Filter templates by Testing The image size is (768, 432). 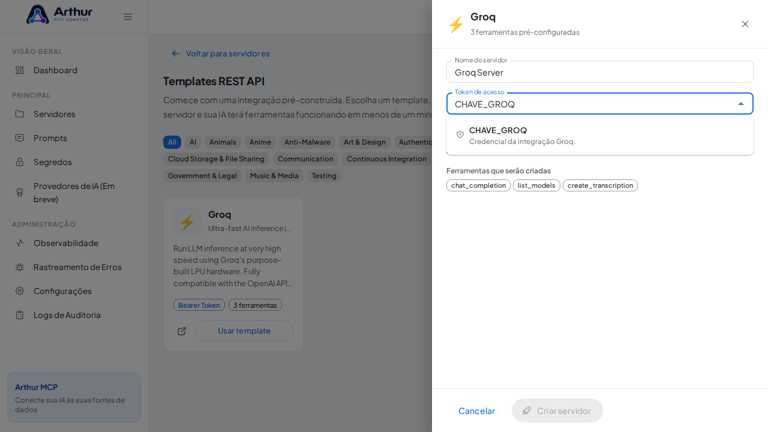(324, 176)
